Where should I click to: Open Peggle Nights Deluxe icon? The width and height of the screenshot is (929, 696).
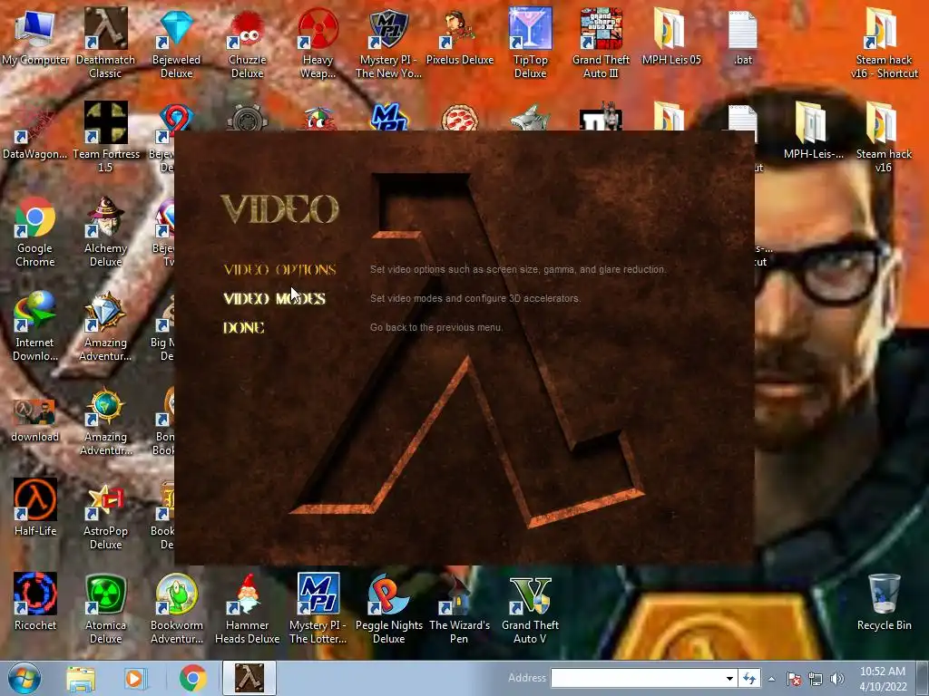(388, 608)
